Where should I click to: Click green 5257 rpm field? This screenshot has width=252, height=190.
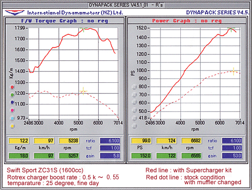pyautogui.click(x=69, y=156)
